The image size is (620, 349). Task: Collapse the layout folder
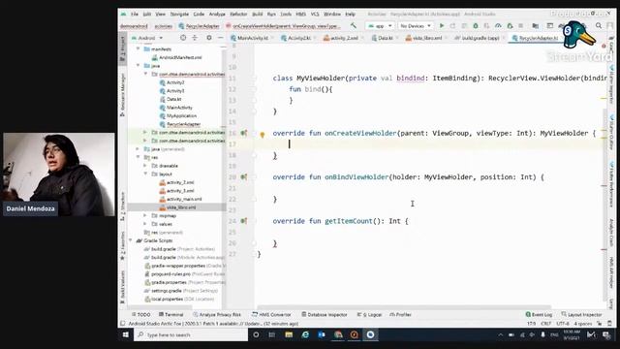[x=145, y=174]
